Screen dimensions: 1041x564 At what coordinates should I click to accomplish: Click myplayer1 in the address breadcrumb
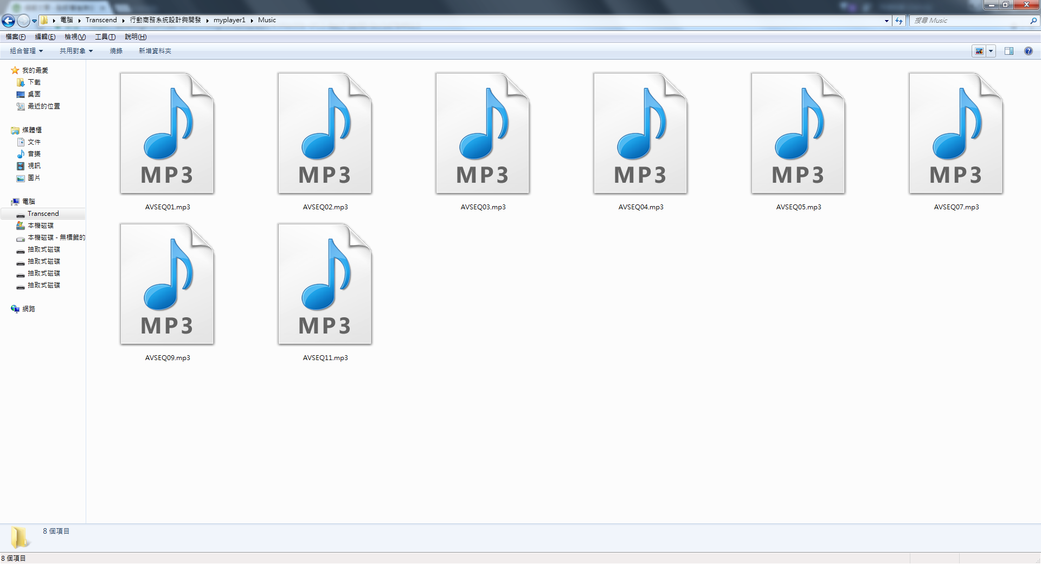click(x=229, y=20)
